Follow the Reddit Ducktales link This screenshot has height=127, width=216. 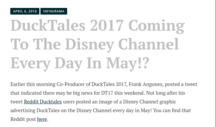click(43, 102)
